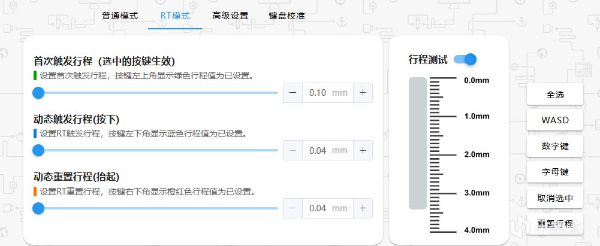Click the 动态重置行程 slider handle
Screen dimensions: 600x246
tap(38, 208)
